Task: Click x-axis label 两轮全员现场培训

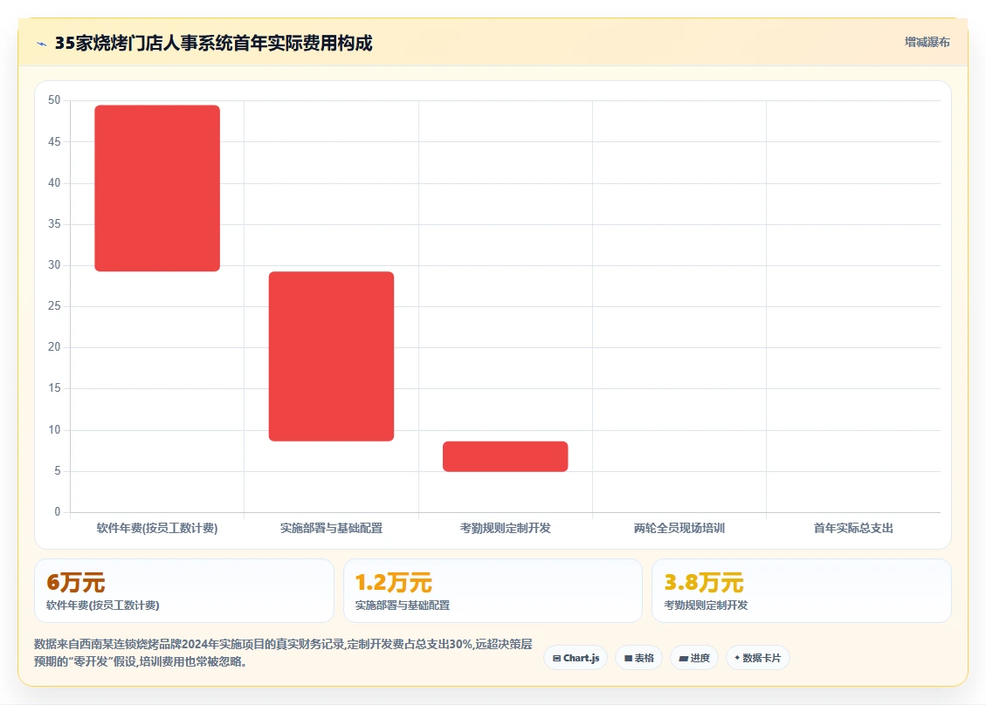Action: [679, 529]
